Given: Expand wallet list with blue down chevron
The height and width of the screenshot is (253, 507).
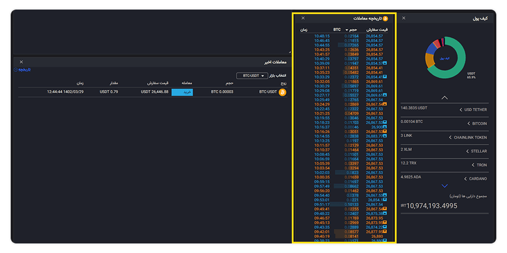Looking at the screenshot, I should (444, 186).
